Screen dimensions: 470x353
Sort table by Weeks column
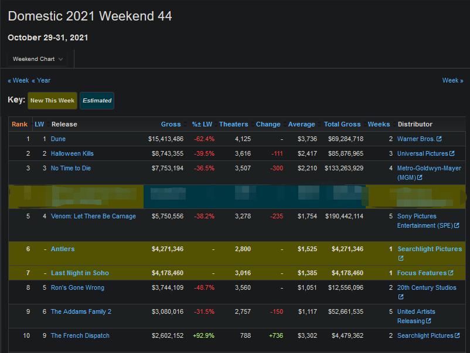tap(379, 124)
